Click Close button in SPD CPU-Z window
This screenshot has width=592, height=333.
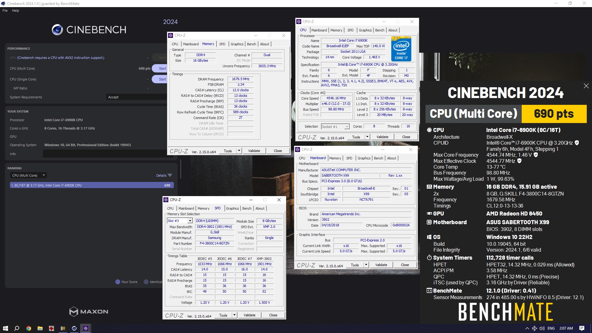[x=273, y=315]
